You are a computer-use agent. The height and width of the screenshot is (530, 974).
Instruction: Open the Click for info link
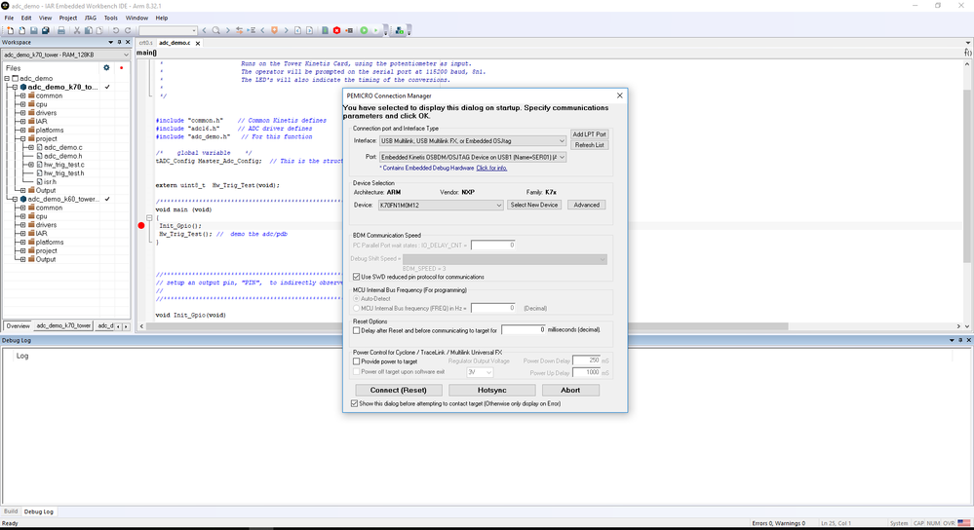click(491, 169)
